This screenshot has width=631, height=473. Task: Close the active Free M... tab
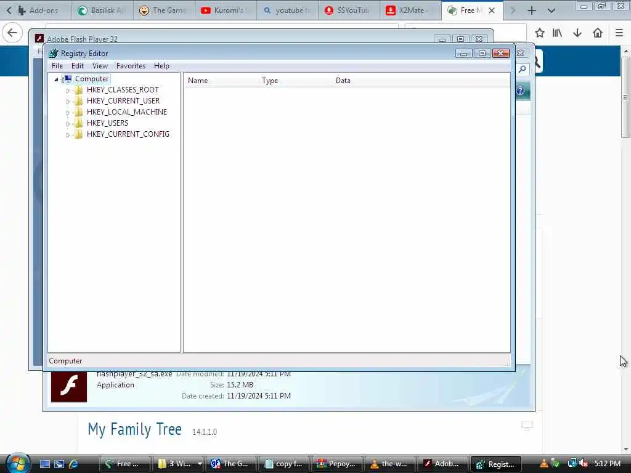click(492, 10)
